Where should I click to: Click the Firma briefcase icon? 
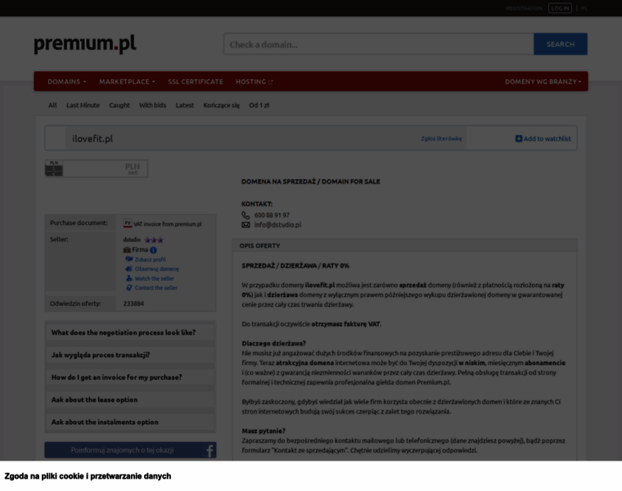[x=127, y=250]
